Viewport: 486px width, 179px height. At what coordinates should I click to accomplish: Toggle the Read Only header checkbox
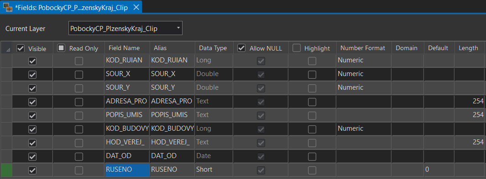[x=61, y=48]
